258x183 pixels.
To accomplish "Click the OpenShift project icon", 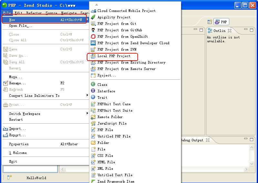I will 93,36.
